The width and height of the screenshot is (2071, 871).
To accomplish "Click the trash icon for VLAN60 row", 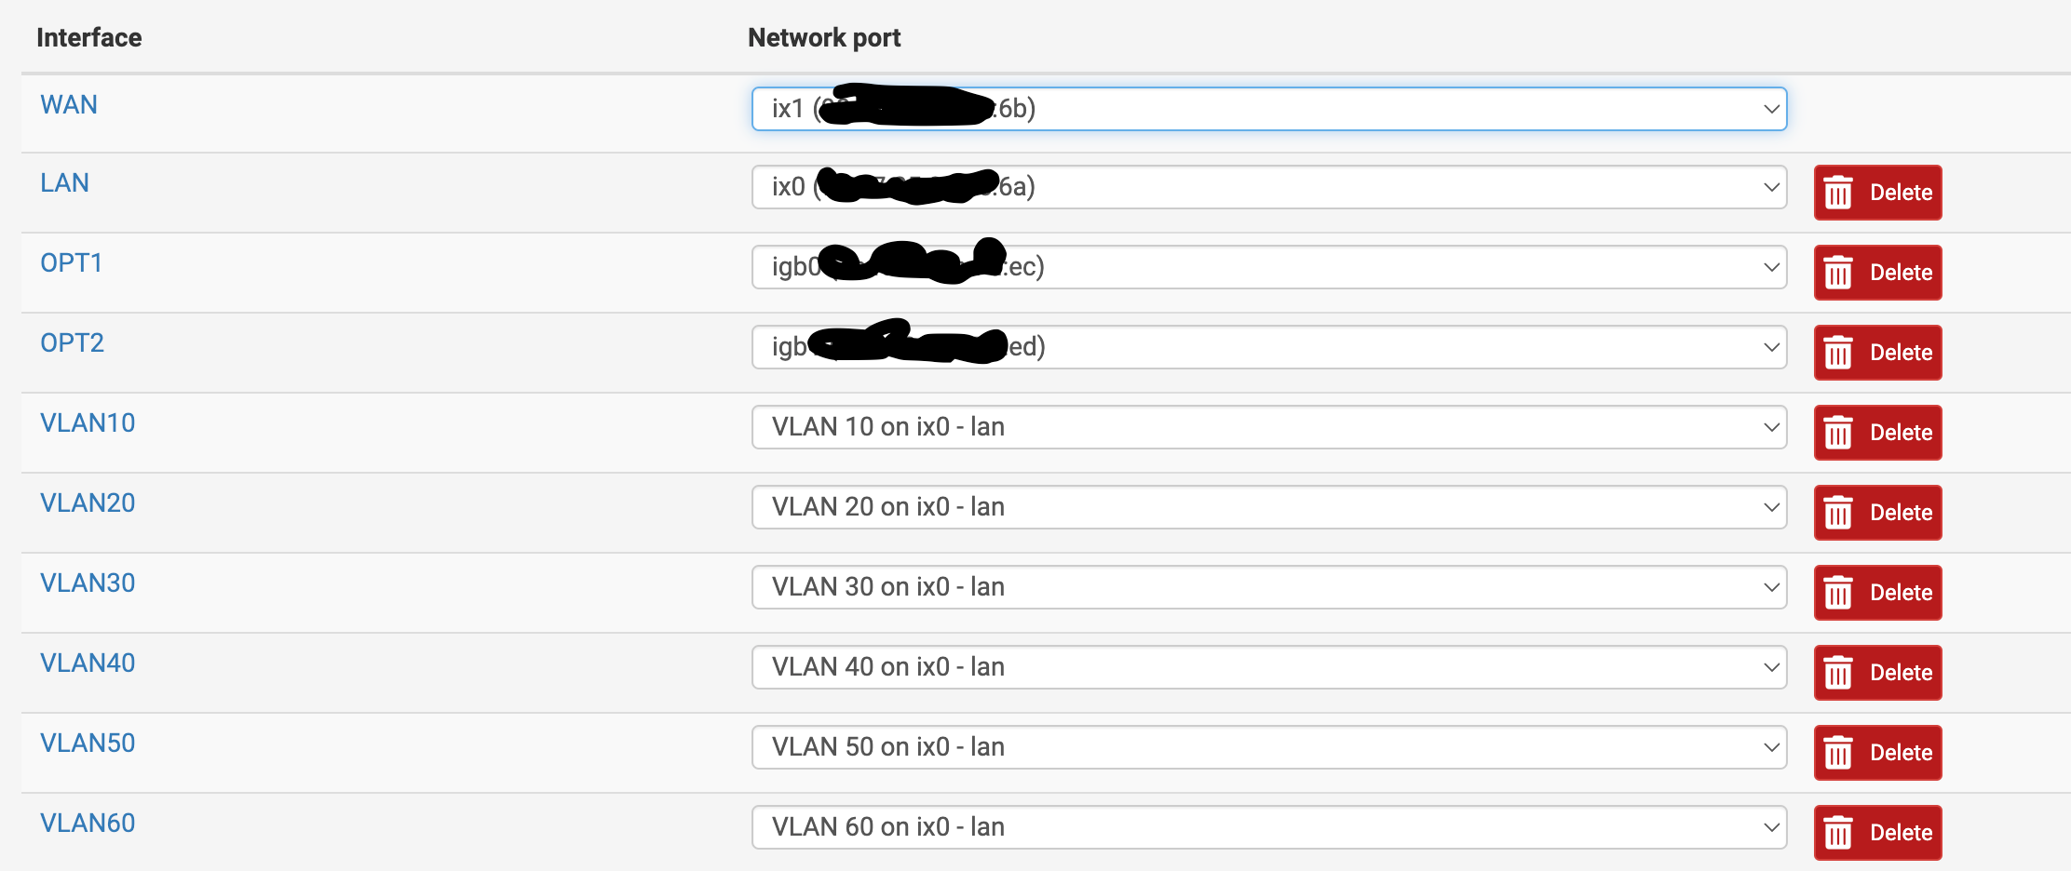I will pos(1839,832).
